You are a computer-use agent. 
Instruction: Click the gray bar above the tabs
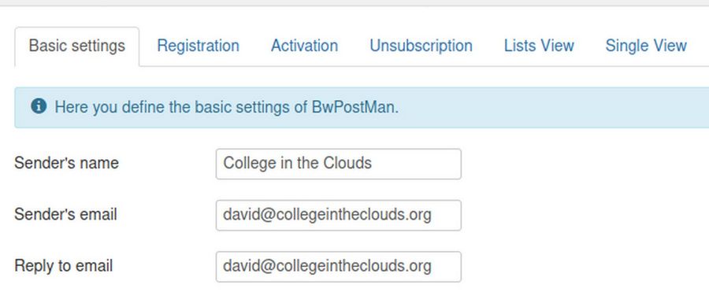(x=354, y=2)
